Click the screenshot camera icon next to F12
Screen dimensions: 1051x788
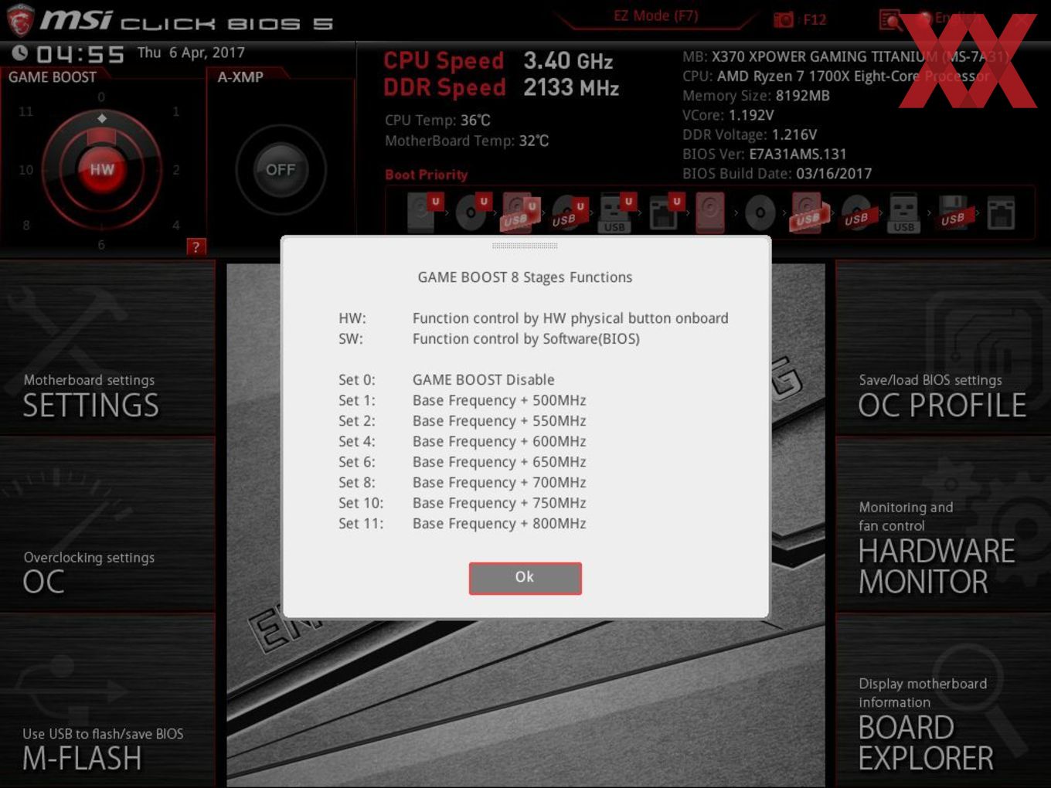coord(784,19)
